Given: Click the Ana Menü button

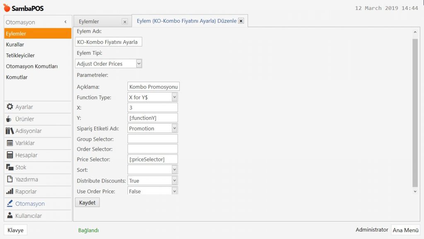Looking at the screenshot, I should 405,230.
